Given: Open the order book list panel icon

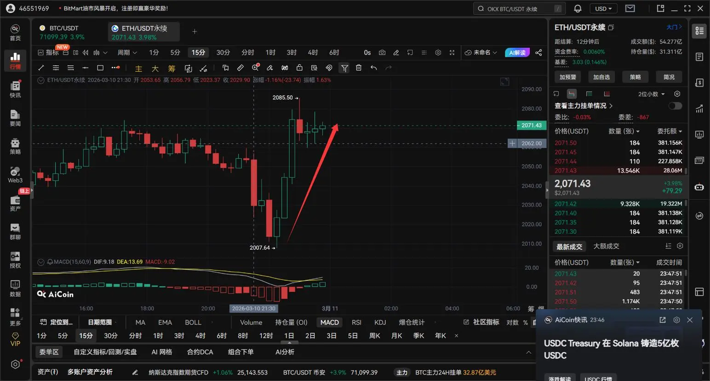Looking at the screenshot, I should click(699, 31).
